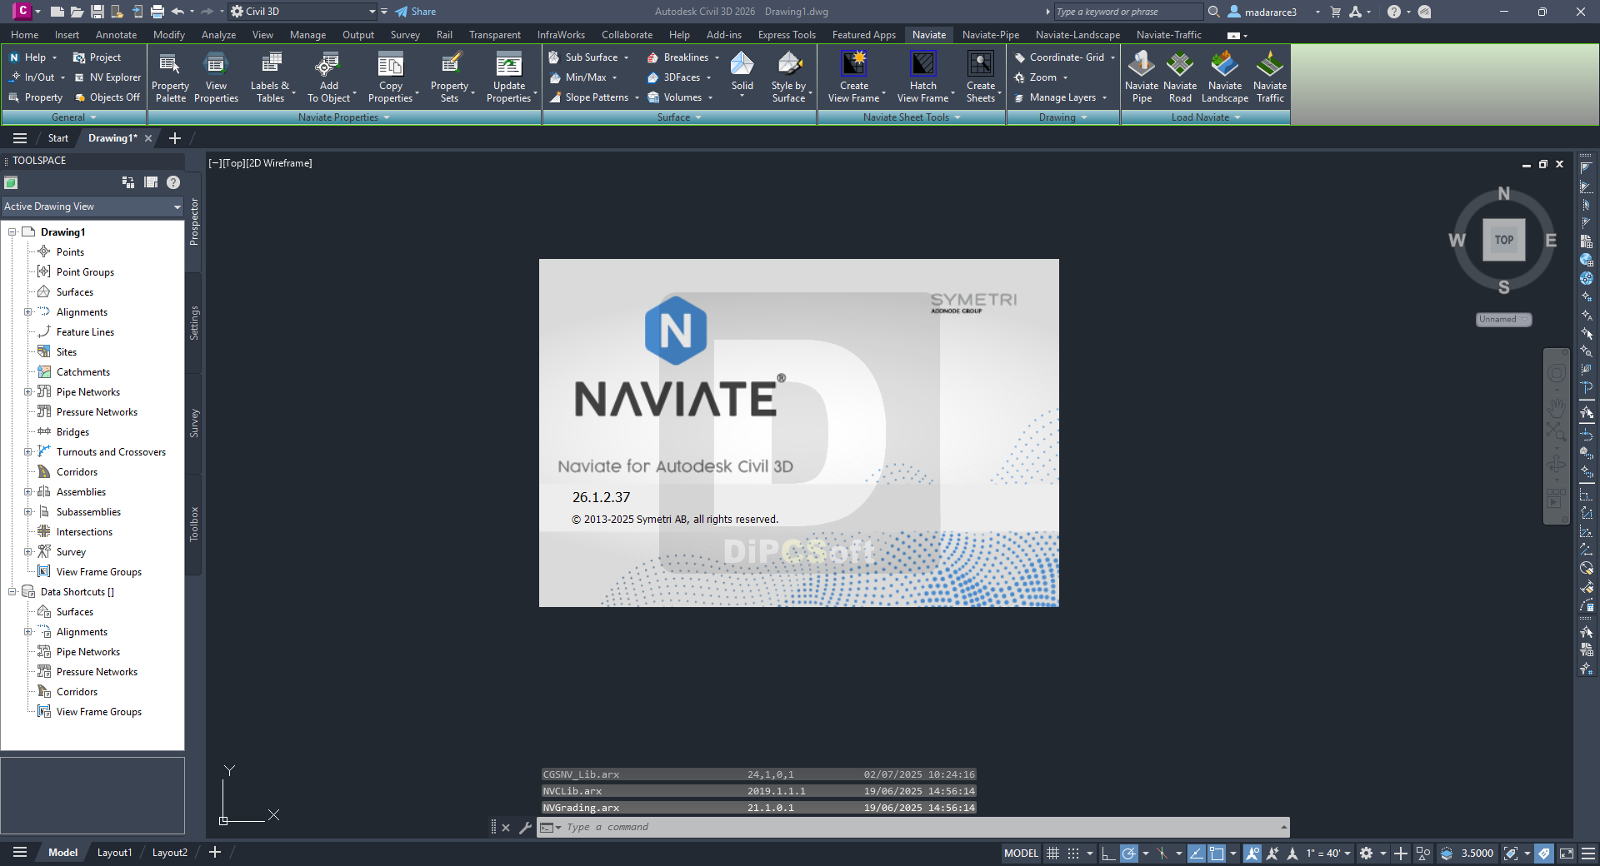Toggle drawing grid display in status bar
The image size is (1600, 866).
point(1053,854)
